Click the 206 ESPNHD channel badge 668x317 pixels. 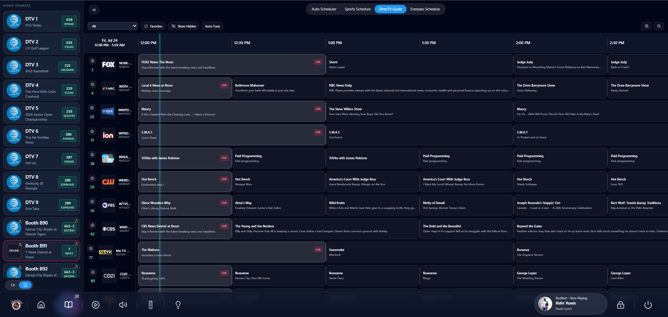(x=69, y=136)
